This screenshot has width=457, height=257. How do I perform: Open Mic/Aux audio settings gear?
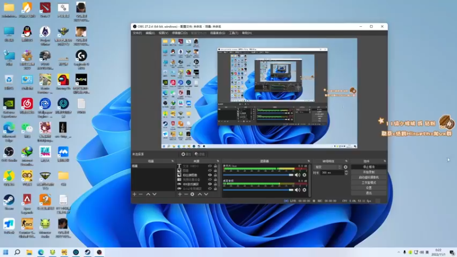click(304, 175)
